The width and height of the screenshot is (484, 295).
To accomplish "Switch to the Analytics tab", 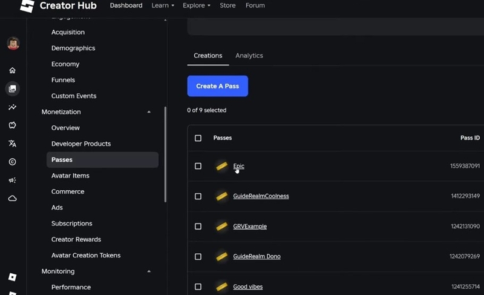I will click(x=249, y=56).
